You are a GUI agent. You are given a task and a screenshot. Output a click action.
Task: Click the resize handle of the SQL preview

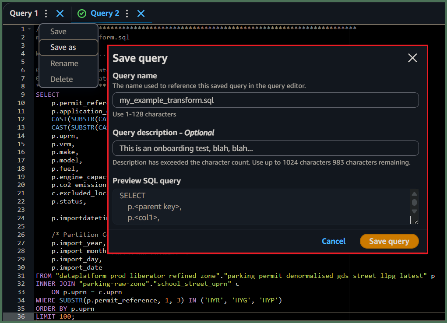tap(414, 220)
